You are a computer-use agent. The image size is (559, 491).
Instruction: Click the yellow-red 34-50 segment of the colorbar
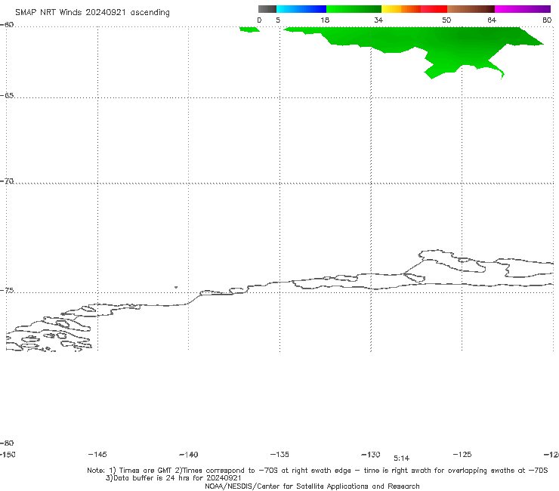414,9
